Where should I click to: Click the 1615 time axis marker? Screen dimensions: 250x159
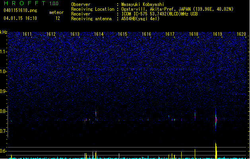pos(122,34)
